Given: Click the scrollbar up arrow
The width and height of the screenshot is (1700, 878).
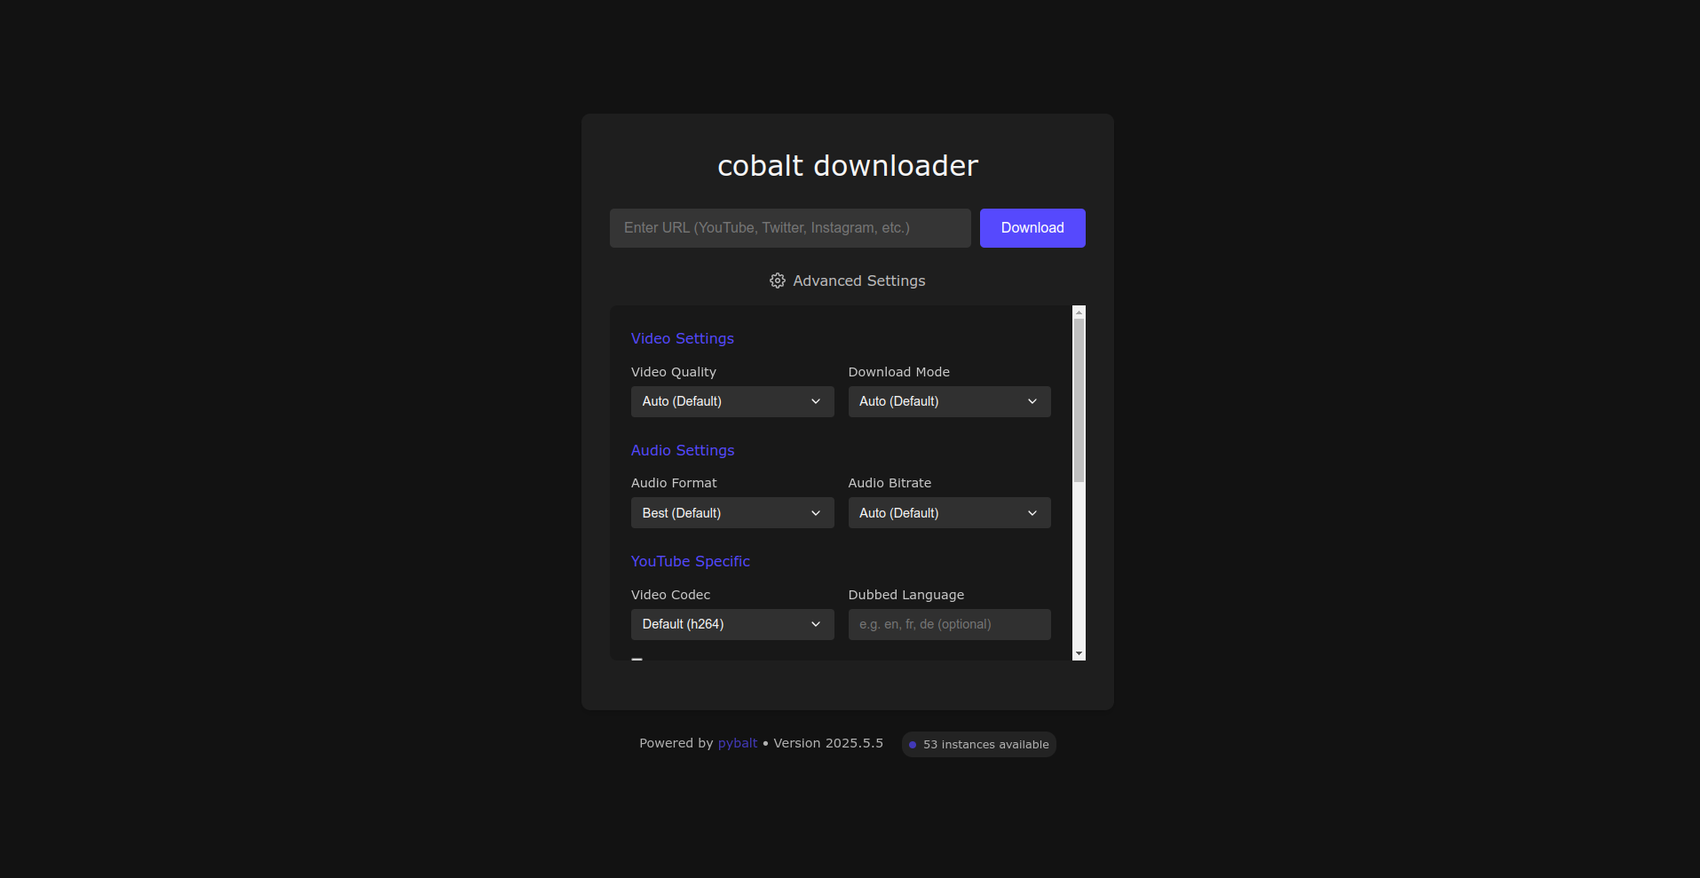Looking at the screenshot, I should 1079,312.
